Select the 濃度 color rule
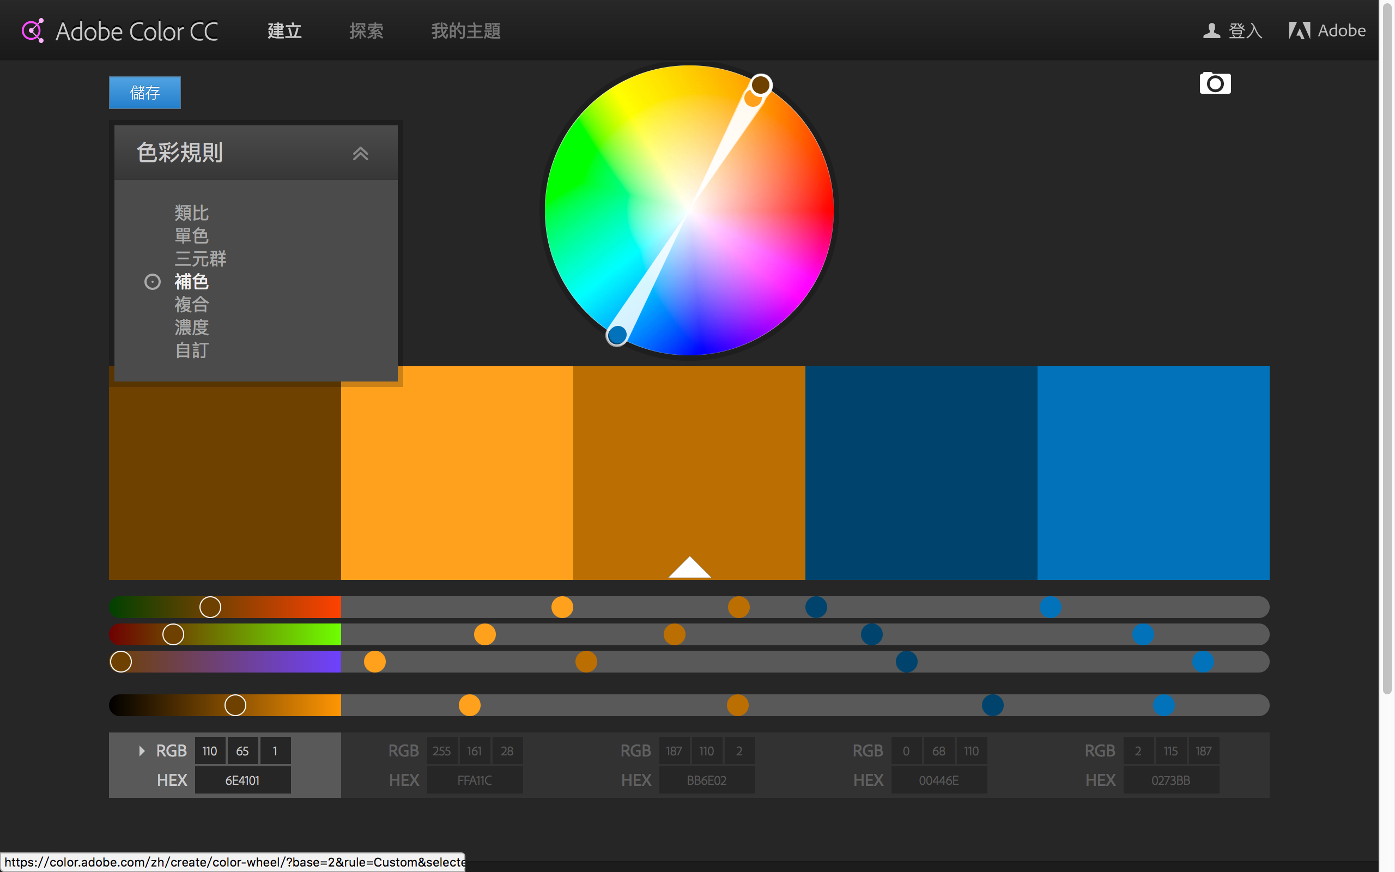The image size is (1395, 872). 191,327
